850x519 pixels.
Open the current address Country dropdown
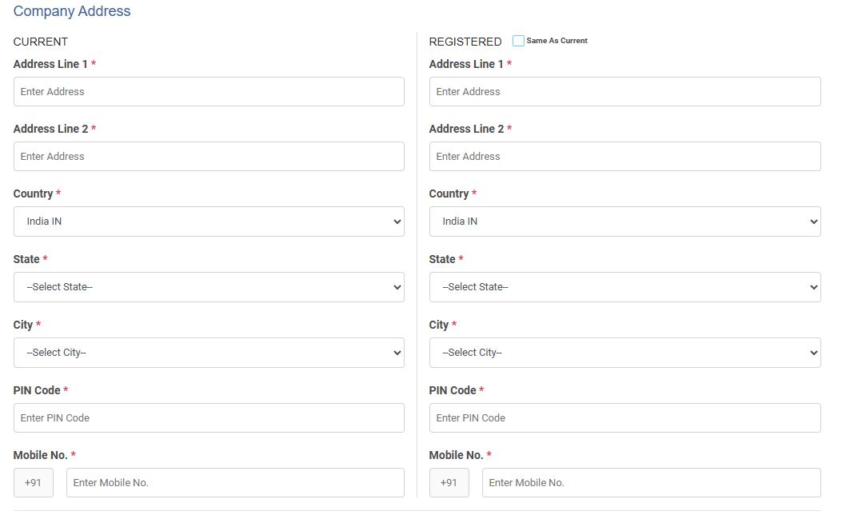pyautogui.click(x=209, y=222)
